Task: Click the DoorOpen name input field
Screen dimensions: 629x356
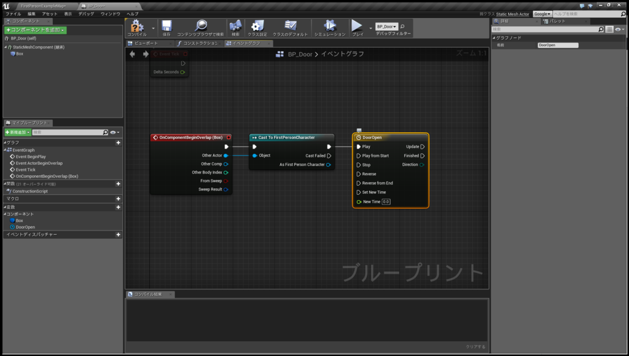Action: click(558, 45)
